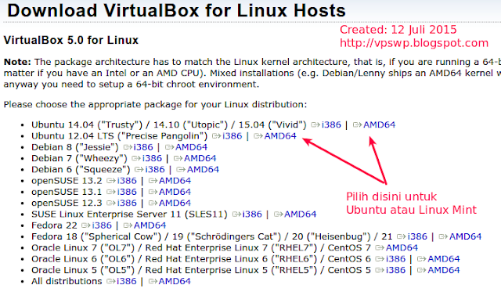Click external-link icon before Oracle Linux 5 AMD64
The image size is (501, 292).
(422, 270)
